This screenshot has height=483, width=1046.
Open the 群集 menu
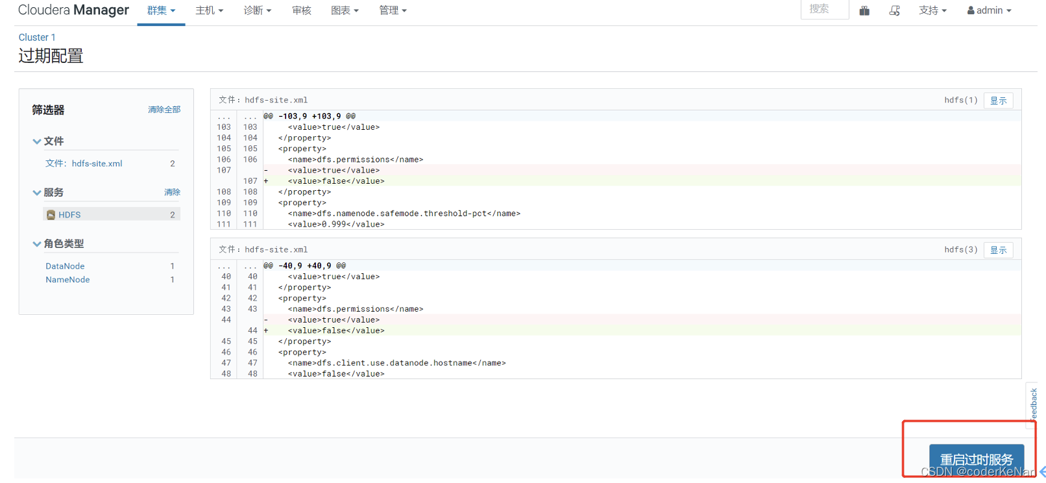coord(161,10)
